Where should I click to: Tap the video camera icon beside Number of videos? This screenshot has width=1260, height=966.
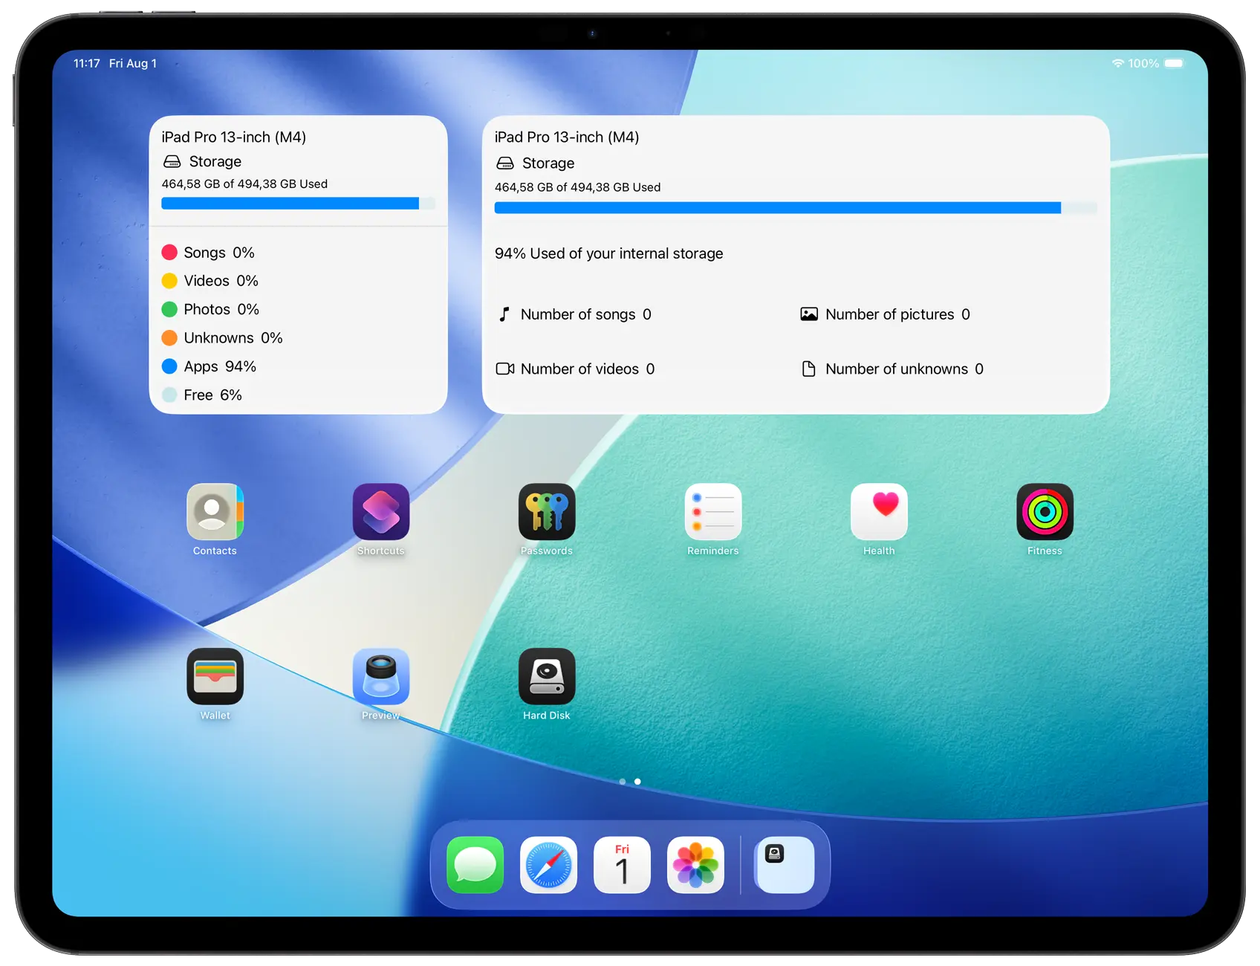(x=505, y=369)
